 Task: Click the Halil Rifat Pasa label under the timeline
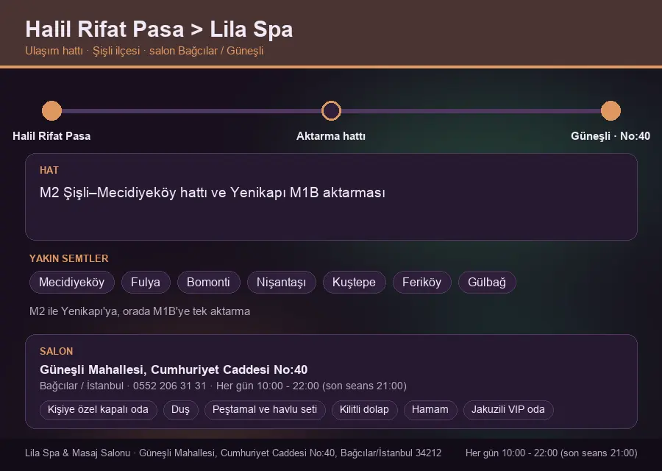point(51,136)
